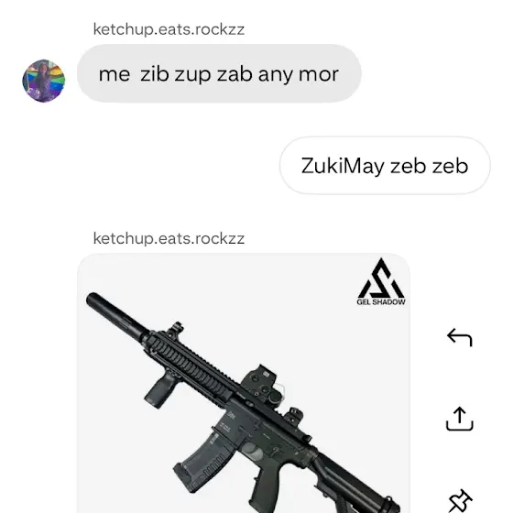Tap the holographic sight on the rifle
The width and height of the screenshot is (513, 513).
[261, 383]
